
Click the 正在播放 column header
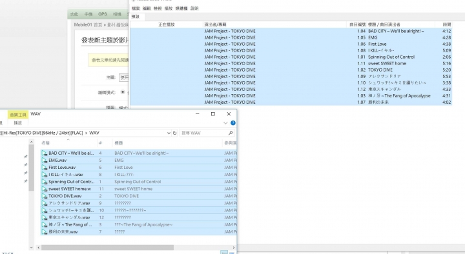[167, 24]
